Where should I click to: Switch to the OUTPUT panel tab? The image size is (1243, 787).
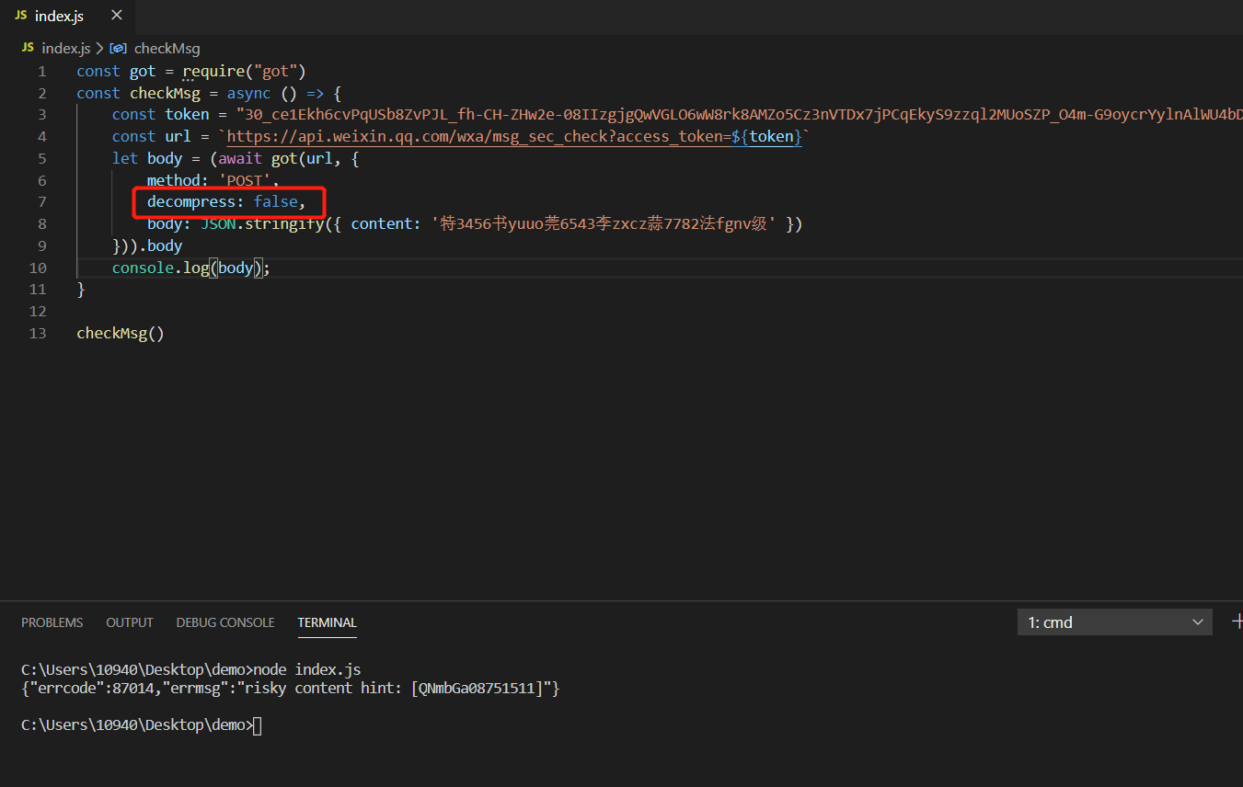tap(129, 622)
